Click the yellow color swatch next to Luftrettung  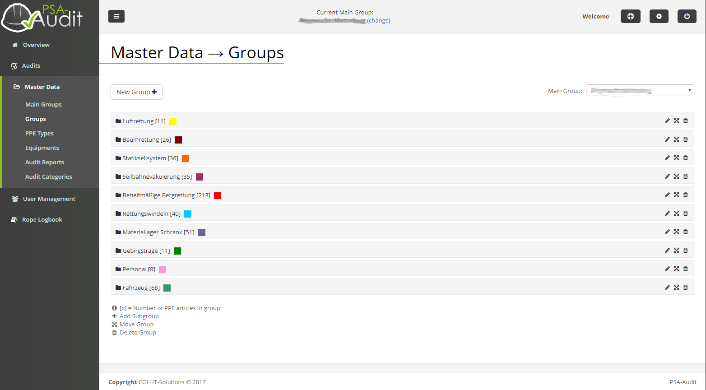coord(173,121)
